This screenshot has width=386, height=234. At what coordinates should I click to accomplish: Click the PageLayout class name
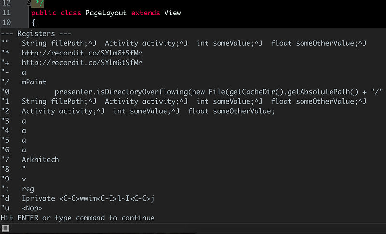tap(106, 13)
